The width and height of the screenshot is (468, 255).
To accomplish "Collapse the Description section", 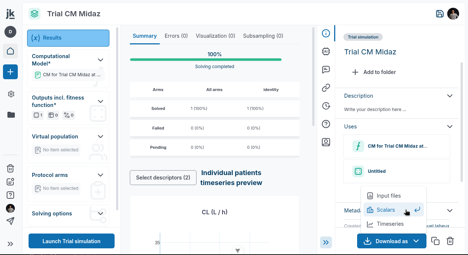I will (x=450, y=96).
